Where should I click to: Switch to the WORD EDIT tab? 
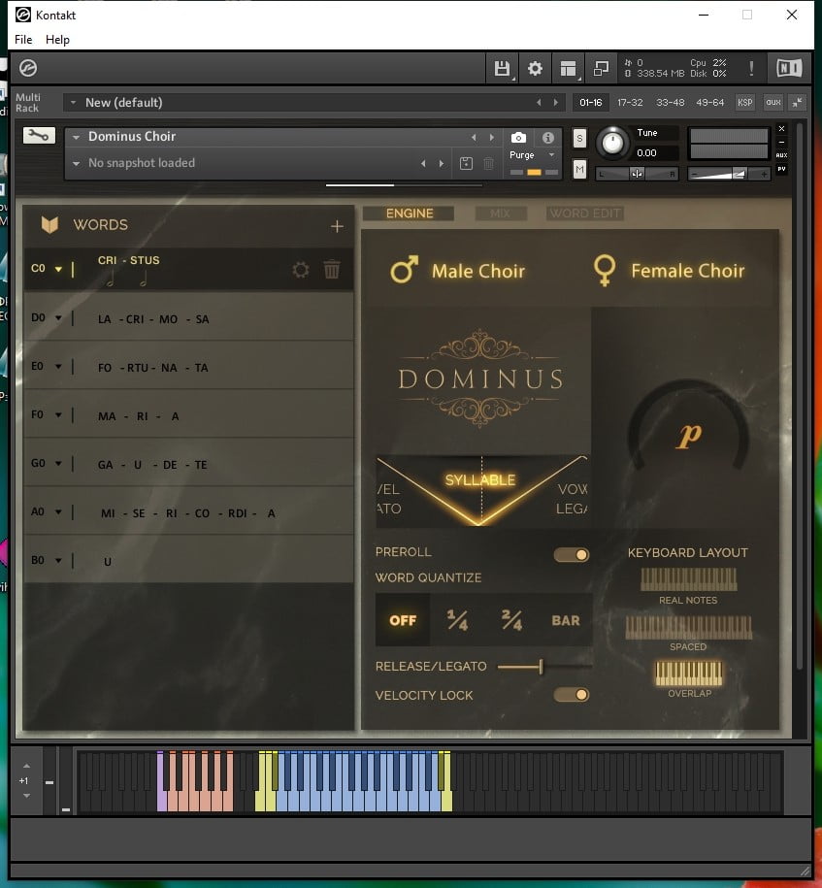pyautogui.click(x=585, y=214)
